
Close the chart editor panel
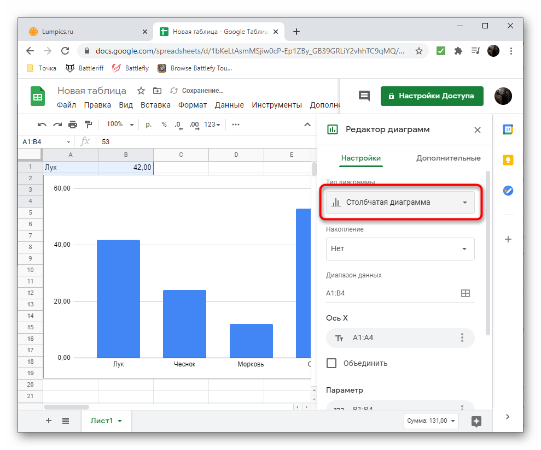[x=477, y=130]
